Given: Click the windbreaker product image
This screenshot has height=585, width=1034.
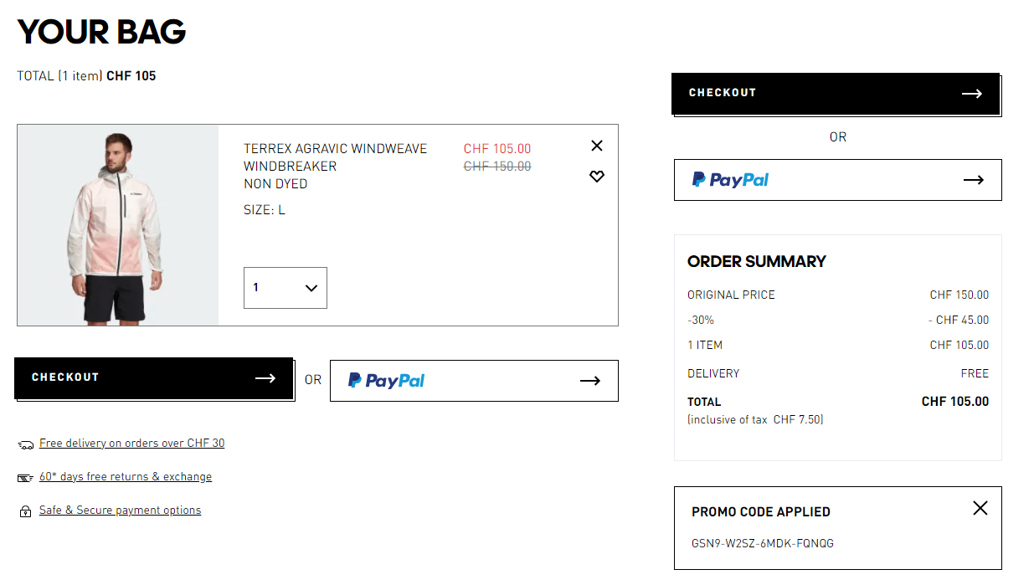Looking at the screenshot, I should pyautogui.click(x=118, y=225).
